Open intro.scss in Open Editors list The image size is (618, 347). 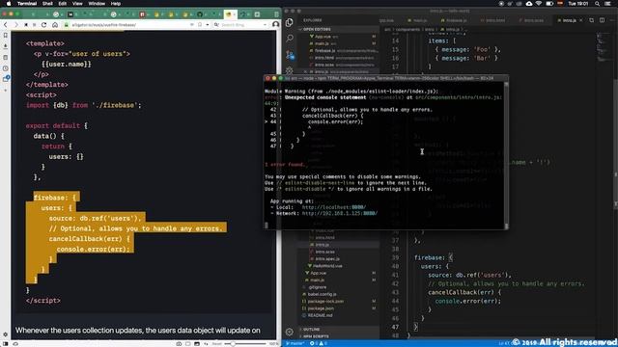point(339,65)
